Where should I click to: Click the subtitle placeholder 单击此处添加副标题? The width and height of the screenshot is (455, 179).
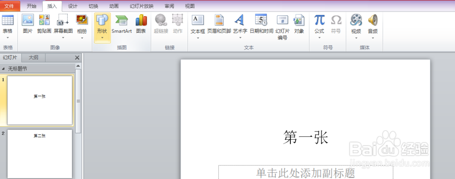point(306,173)
